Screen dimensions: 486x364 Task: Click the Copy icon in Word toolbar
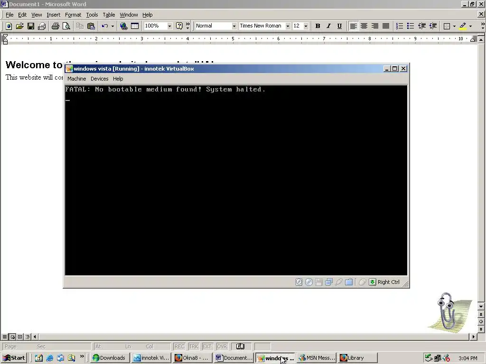(80, 26)
